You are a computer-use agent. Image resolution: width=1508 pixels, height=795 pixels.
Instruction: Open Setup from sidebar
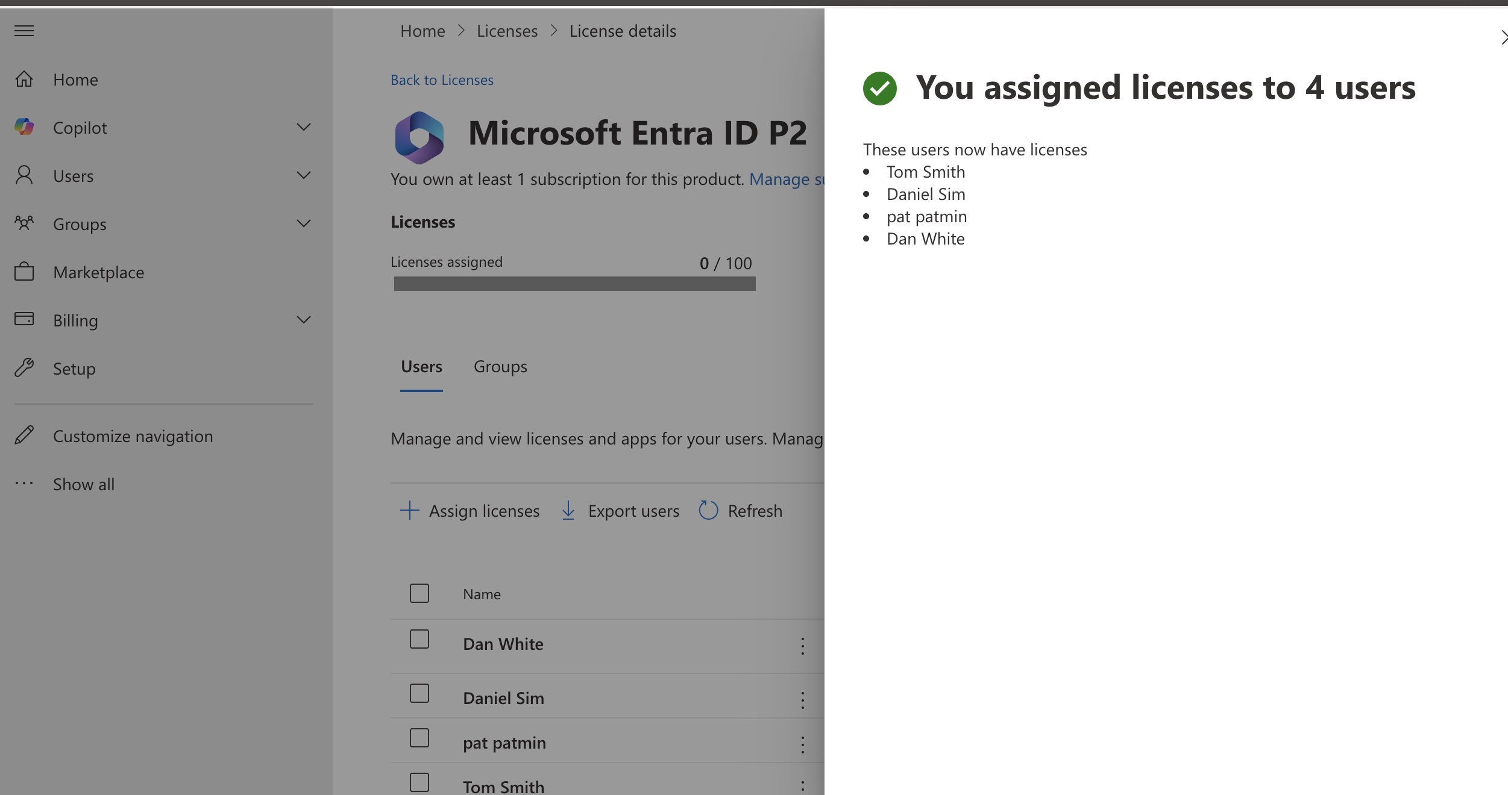pos(74,369)
